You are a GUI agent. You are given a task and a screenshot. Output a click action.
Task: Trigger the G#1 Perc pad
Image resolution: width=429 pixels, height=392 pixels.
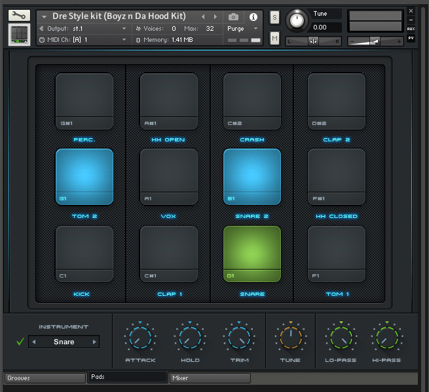coord(84,101)
